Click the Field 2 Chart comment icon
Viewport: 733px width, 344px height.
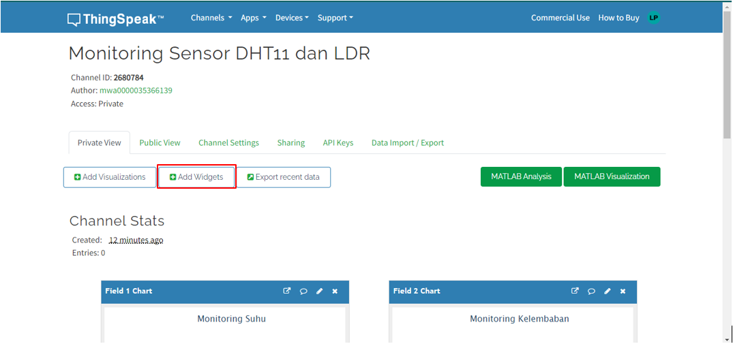point(591,291)
